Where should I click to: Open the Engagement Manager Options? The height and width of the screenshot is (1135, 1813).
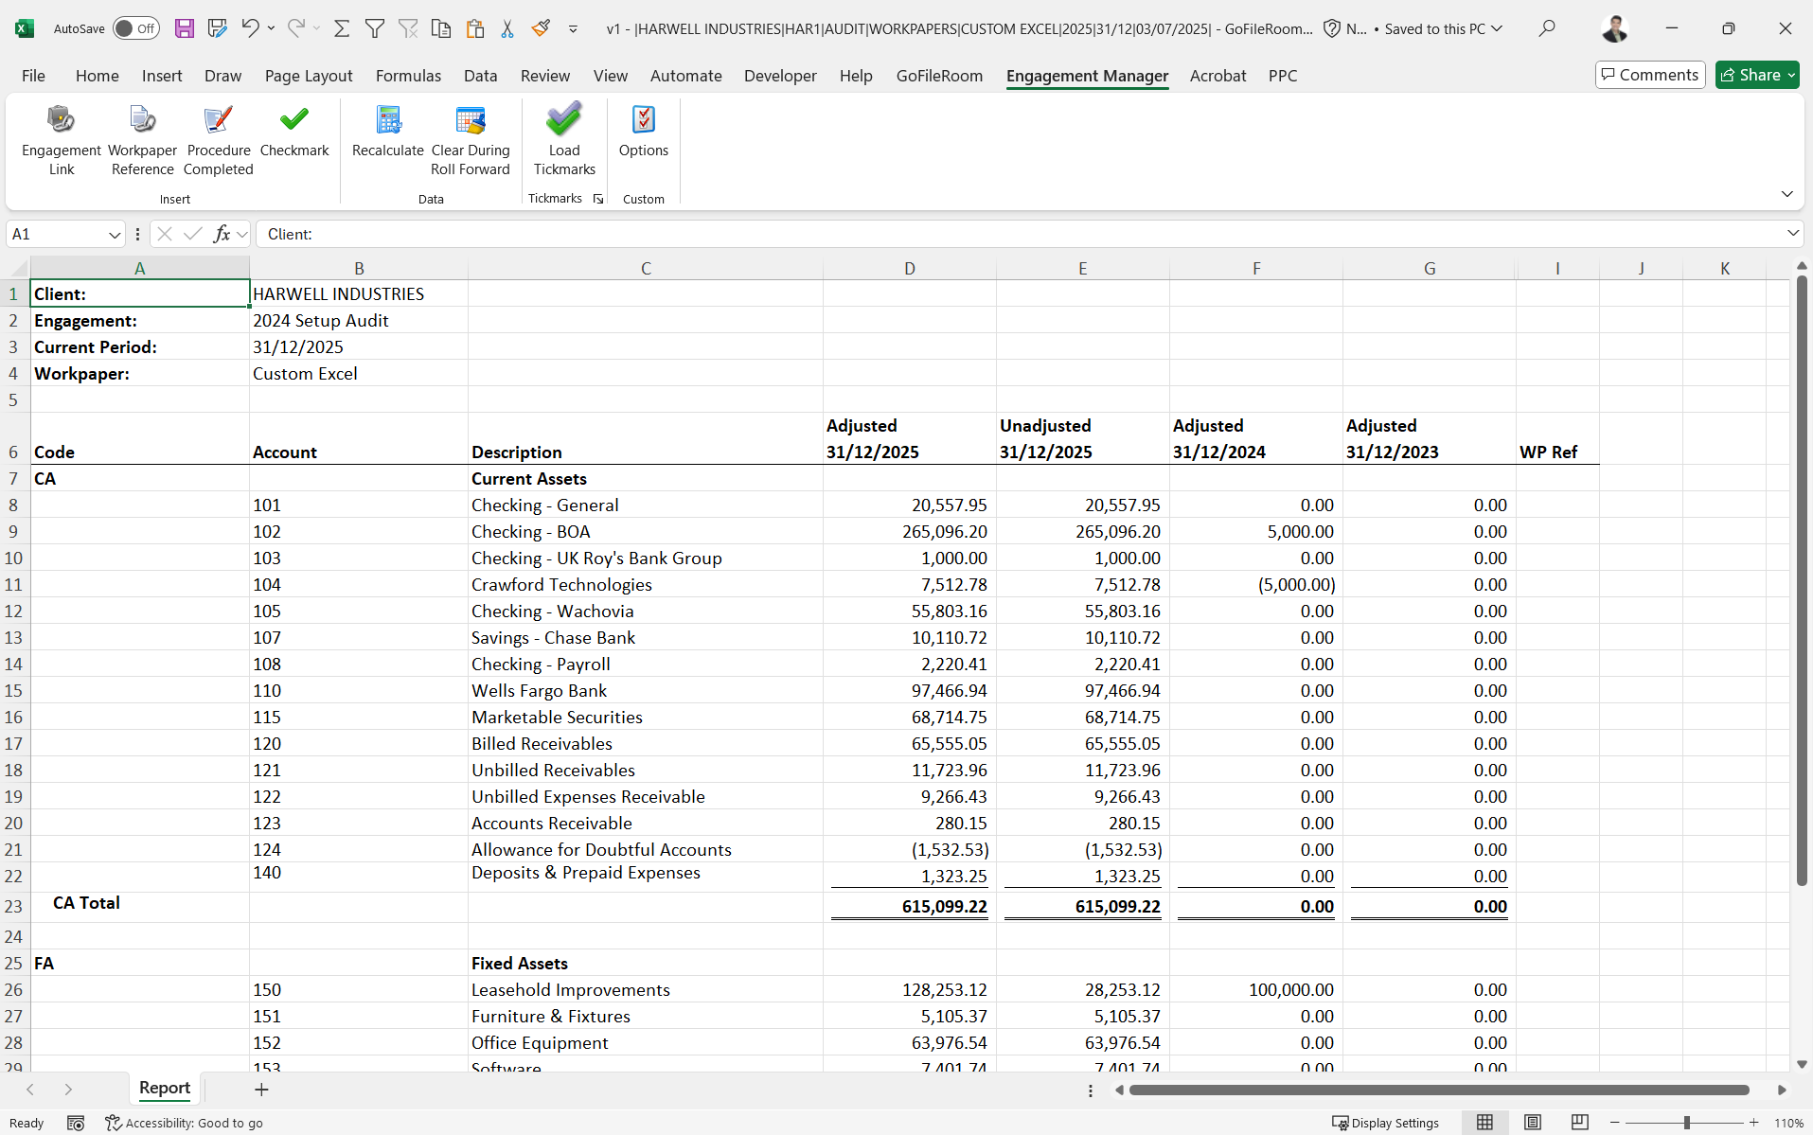click(x=643, y=131)
